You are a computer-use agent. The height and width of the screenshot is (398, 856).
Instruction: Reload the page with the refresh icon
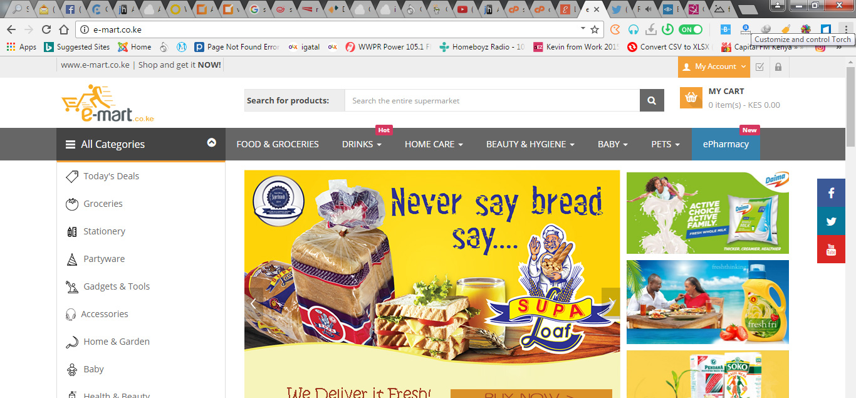[46, 29]
